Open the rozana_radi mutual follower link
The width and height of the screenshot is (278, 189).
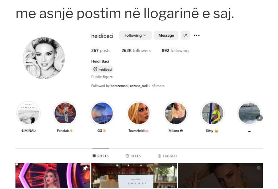click(139, 86)
